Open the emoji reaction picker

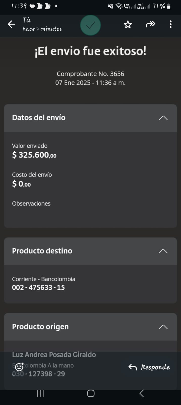point(19,367)
